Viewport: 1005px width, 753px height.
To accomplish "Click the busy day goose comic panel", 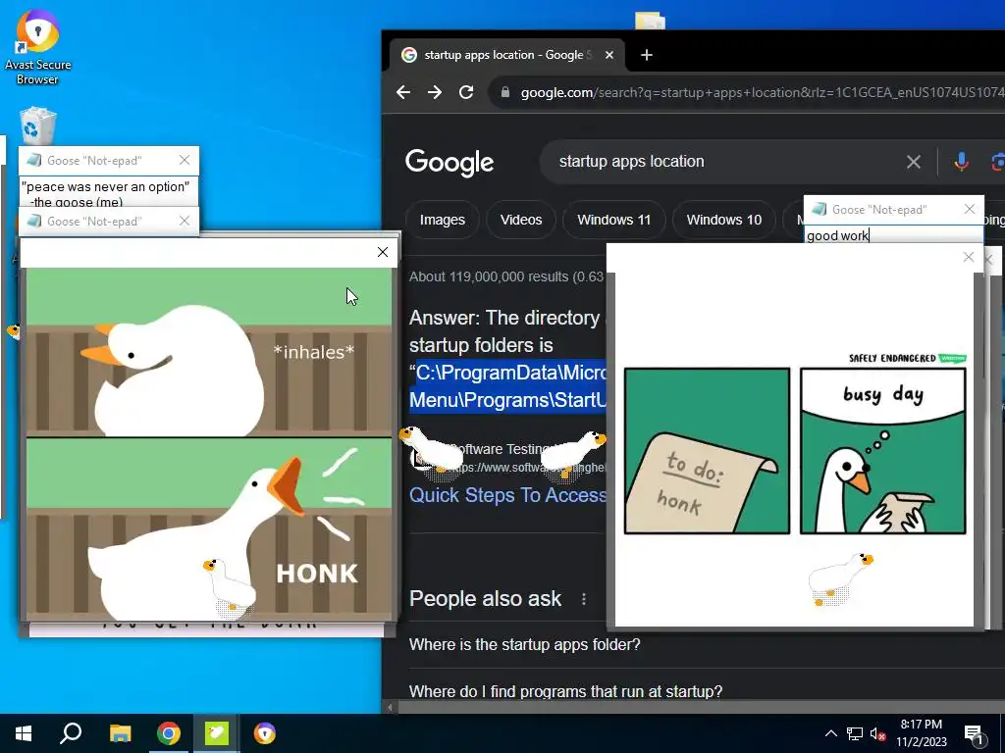I will click(x=882, y=451).
